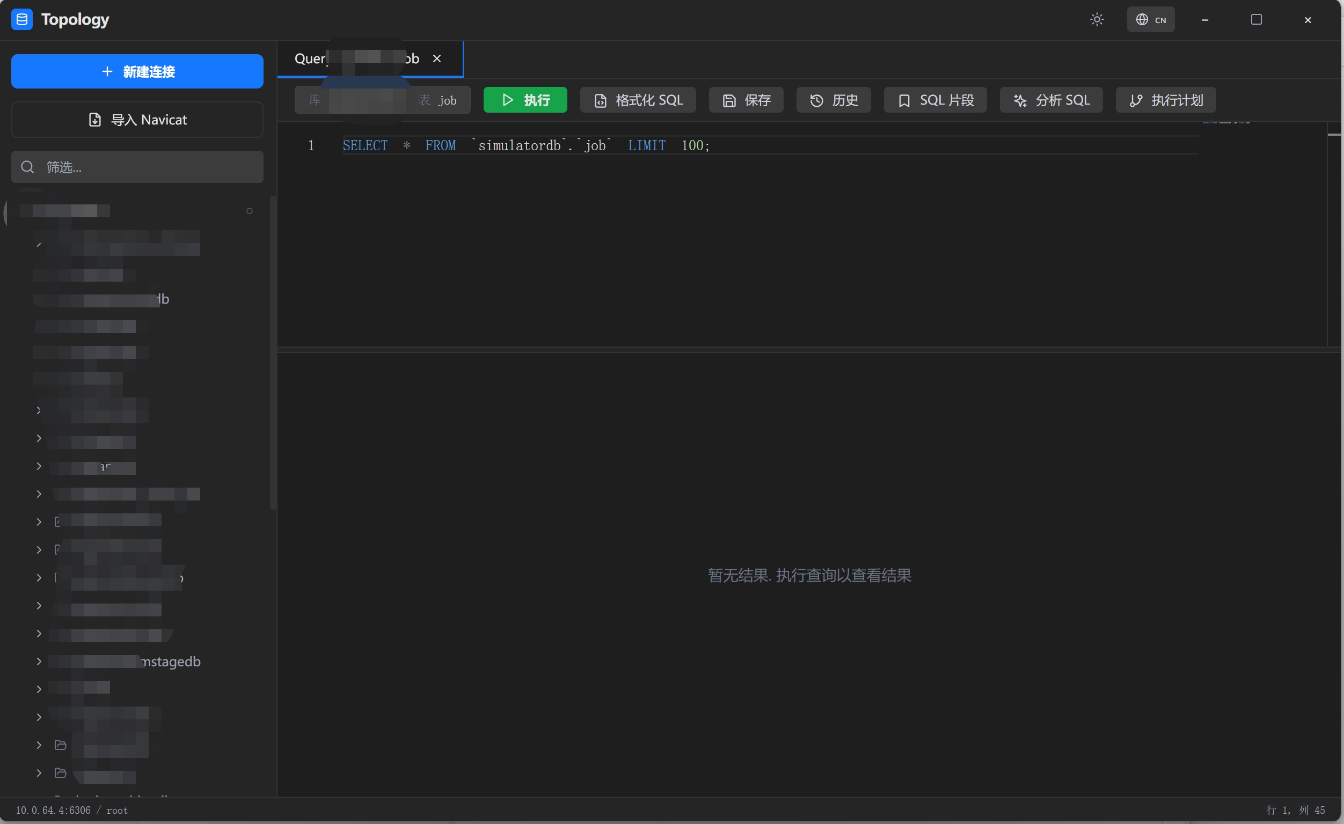Open SQL snippets (SQL 片段)

(x=935, y=100)
